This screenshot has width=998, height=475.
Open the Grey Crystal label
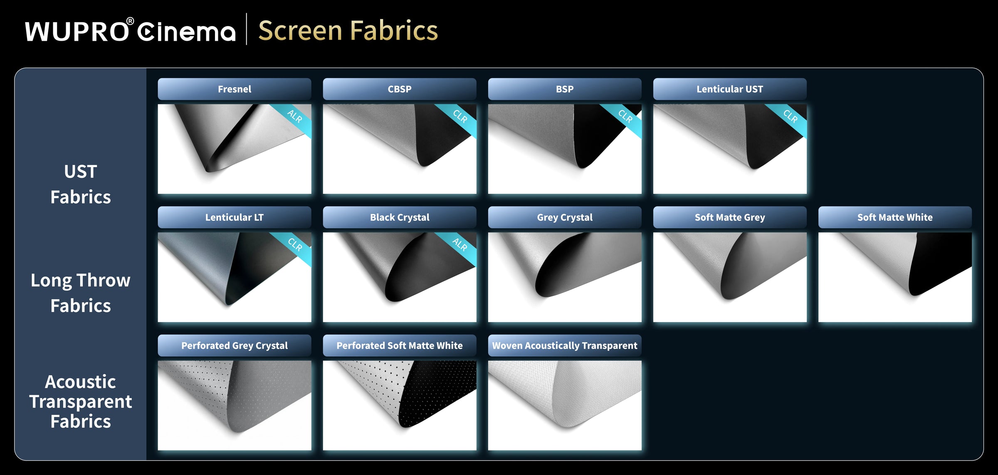[x=565, y=217]
